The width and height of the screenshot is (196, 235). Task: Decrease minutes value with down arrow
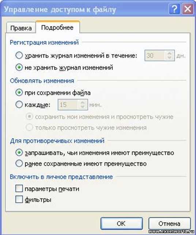pyautogui.click(x=83, y=107)
